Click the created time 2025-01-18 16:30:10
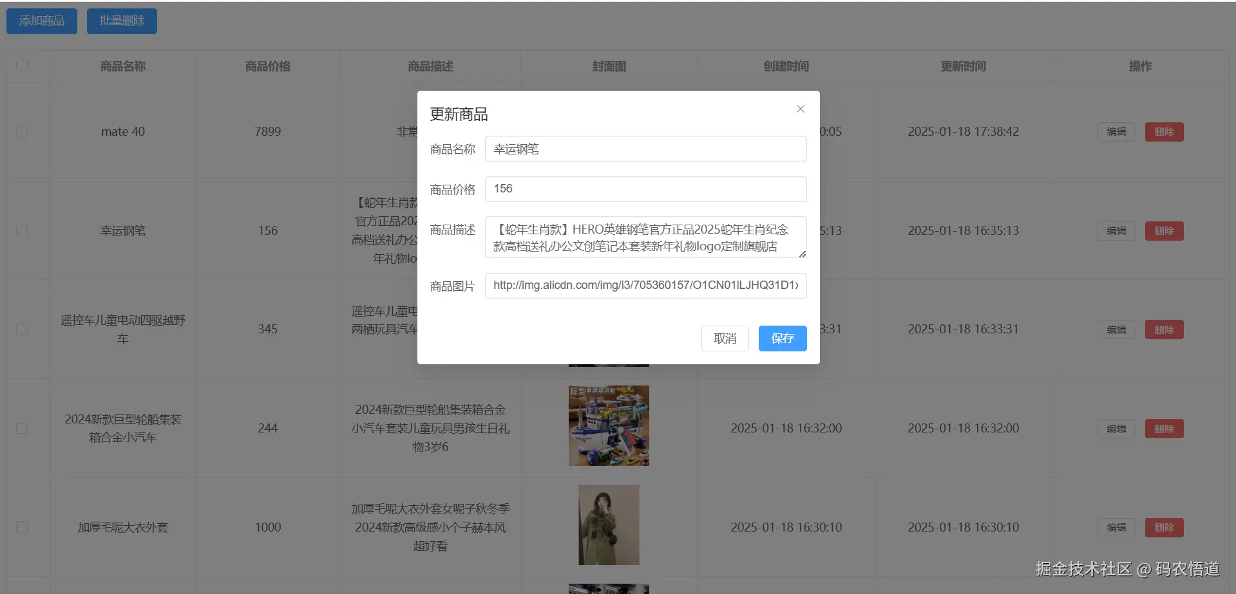The width and height of the screenshot is (1236, 594). pos(786,528)
